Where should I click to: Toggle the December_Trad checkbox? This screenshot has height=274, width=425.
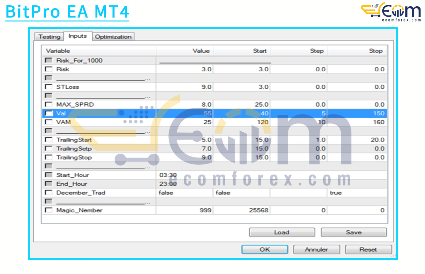pyautogui.click(x=49, y=193)
